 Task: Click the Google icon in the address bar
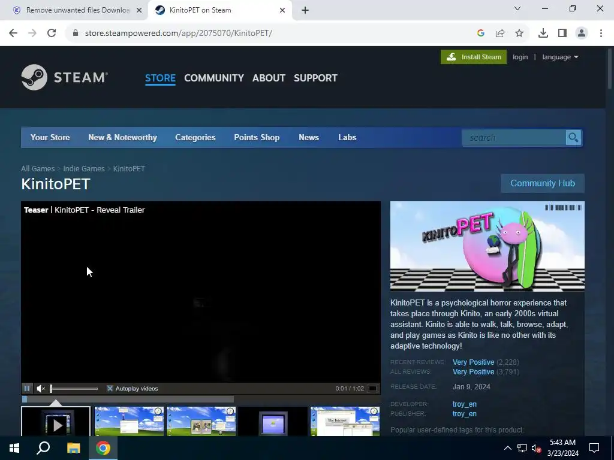[x=481, y=33]
